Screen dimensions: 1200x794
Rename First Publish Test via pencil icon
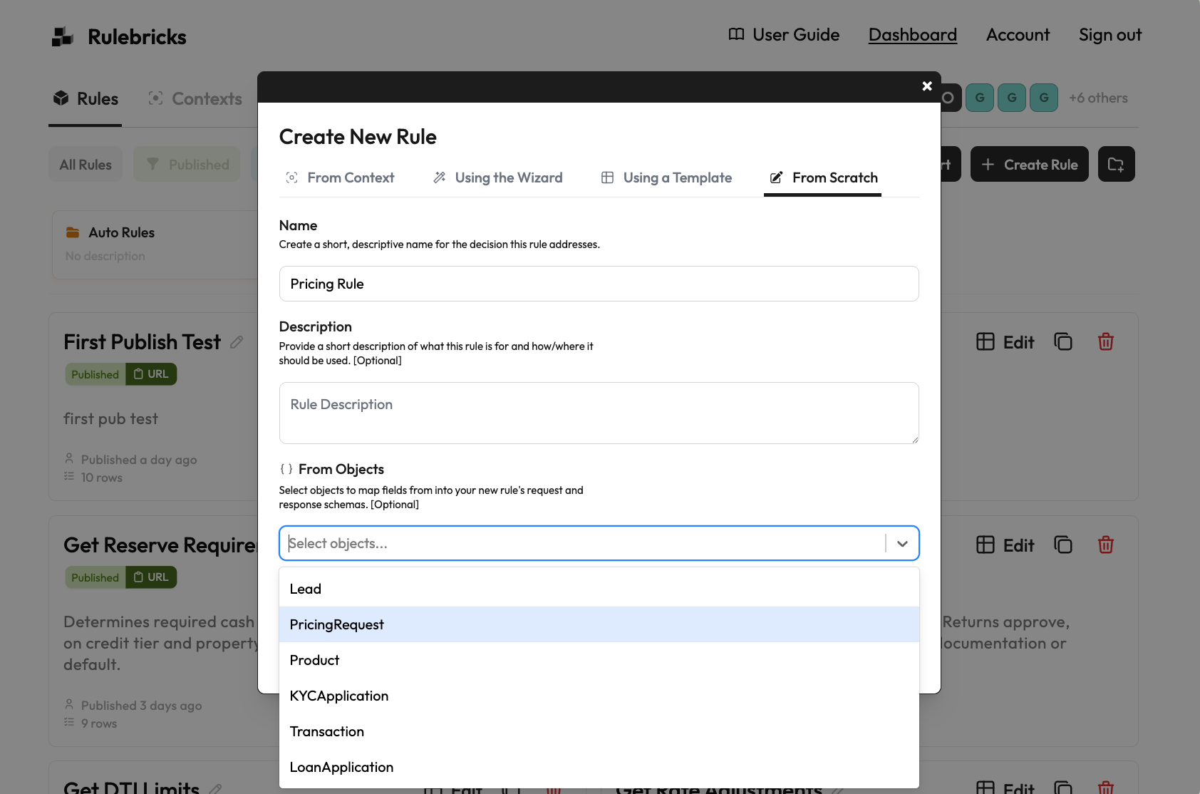[237, 343]
